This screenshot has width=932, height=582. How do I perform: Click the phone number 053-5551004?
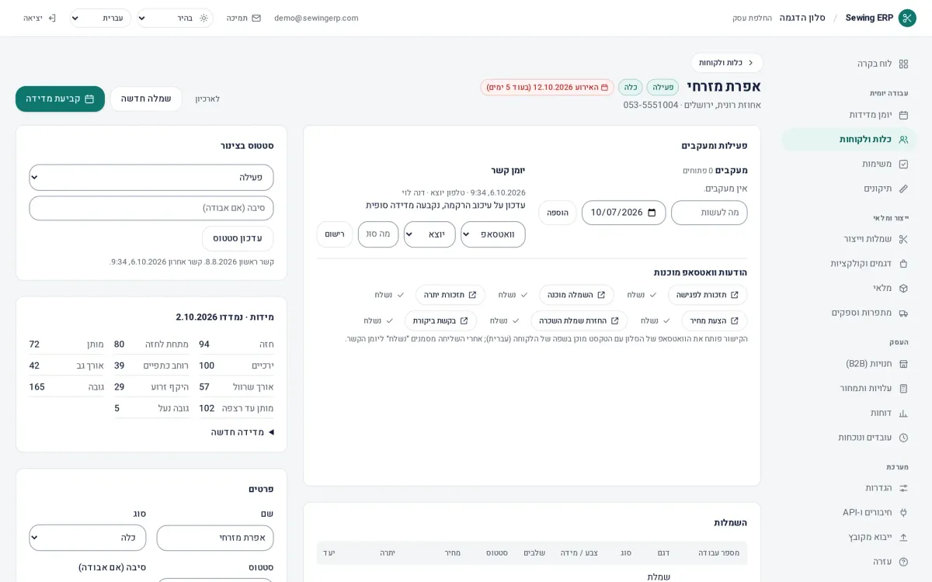coord(651,105)
